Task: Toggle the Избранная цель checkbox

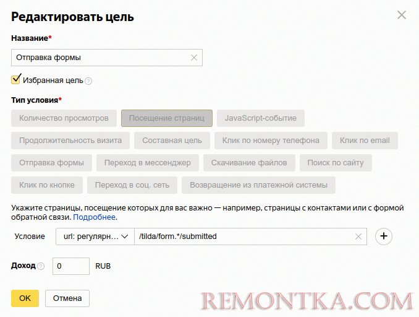Action: (x=16, y=79)
